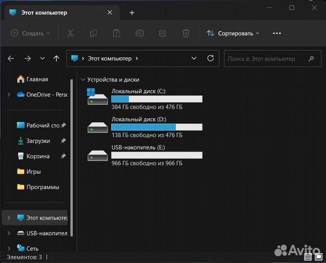The height and width of the screenshot is (263, 326).
Task: Expand the USB-накопитель tree node
Action: click(x=9, y=233)
